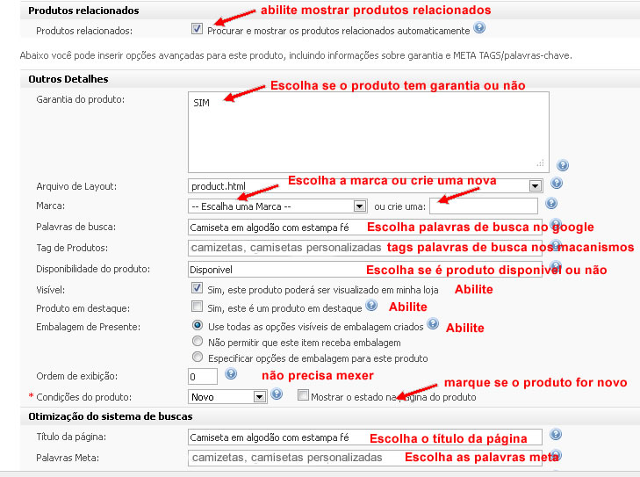The image size is (640, 477).
Task: Toggle the Produtos relacionados automatic checkbox
Action: tap(197, 29)
